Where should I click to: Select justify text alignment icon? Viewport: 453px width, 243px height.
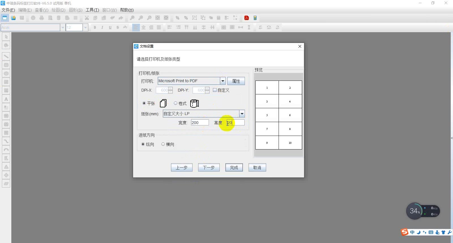159,27
